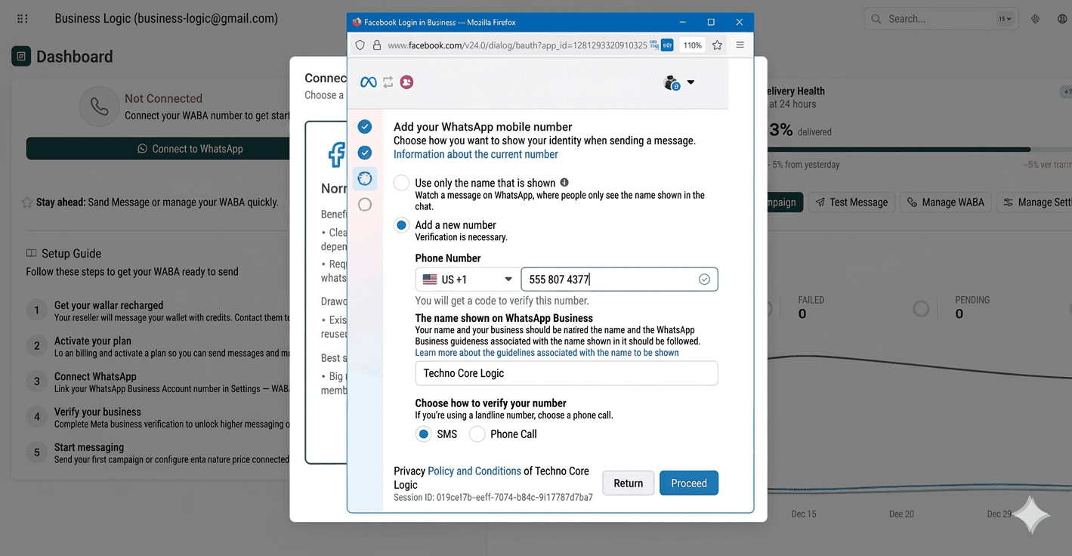Viewport: 1072px width, 556px height.
Task: Click the globe language icon at top right
Action: click(x=1063, y=19)
